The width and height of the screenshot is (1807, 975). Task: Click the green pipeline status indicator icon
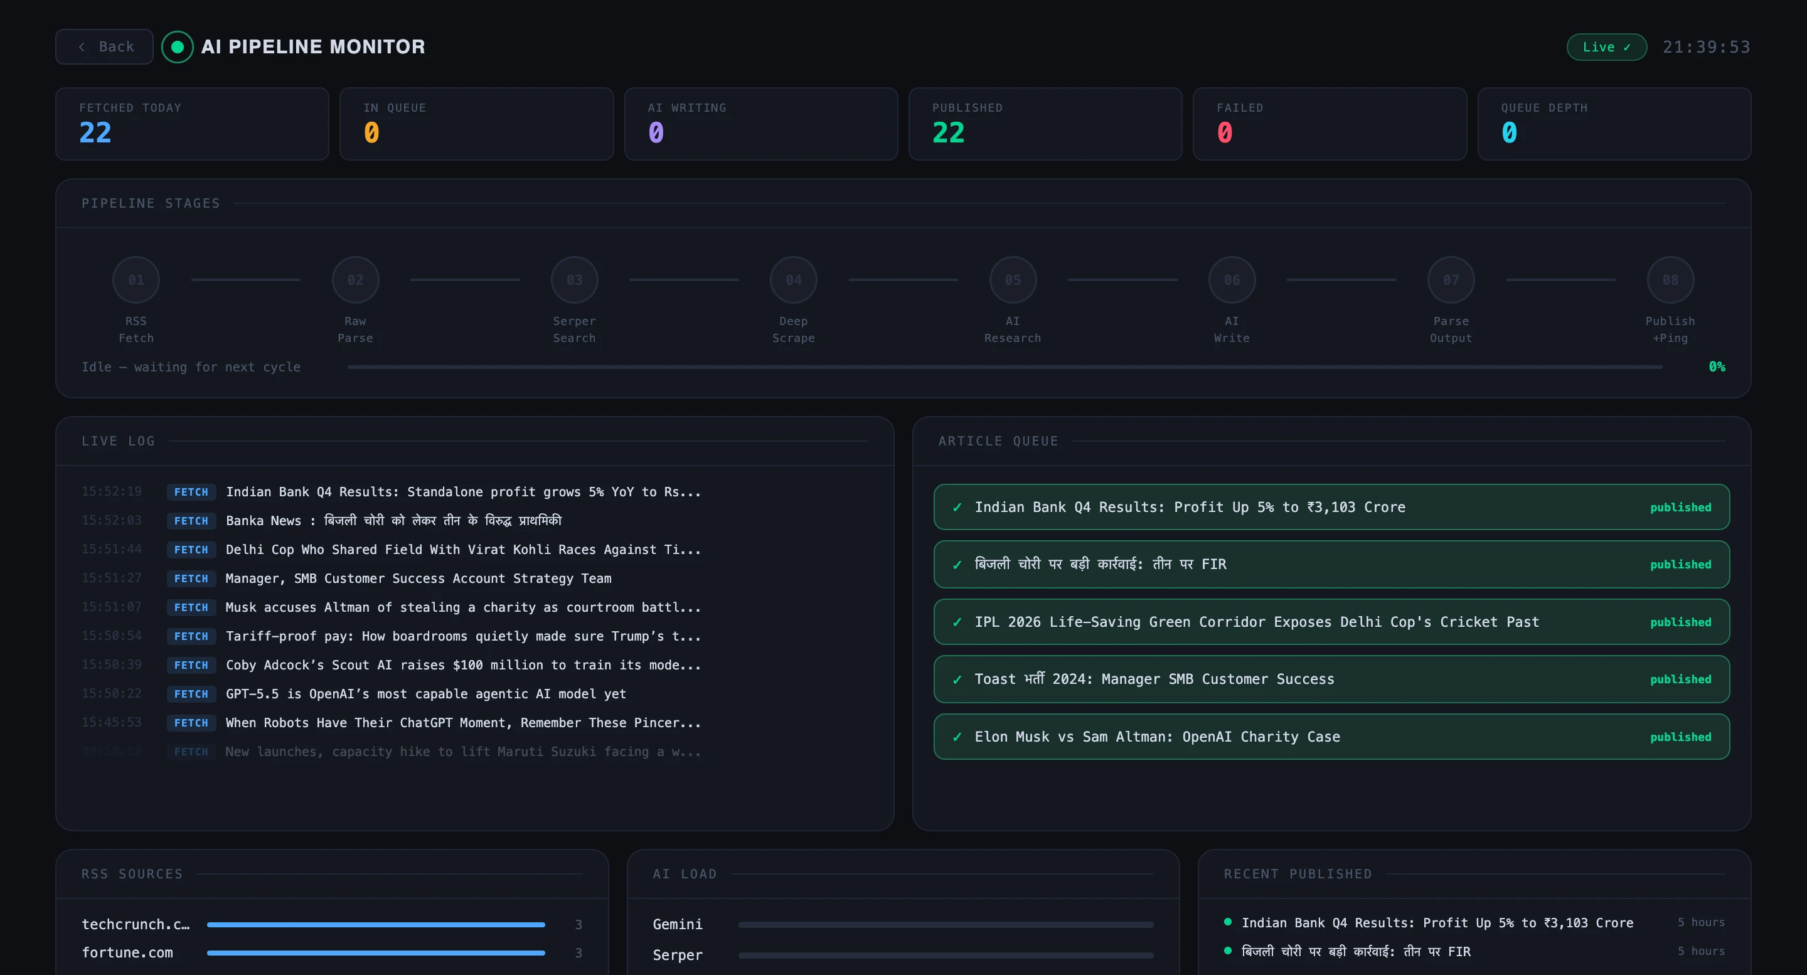178,47
